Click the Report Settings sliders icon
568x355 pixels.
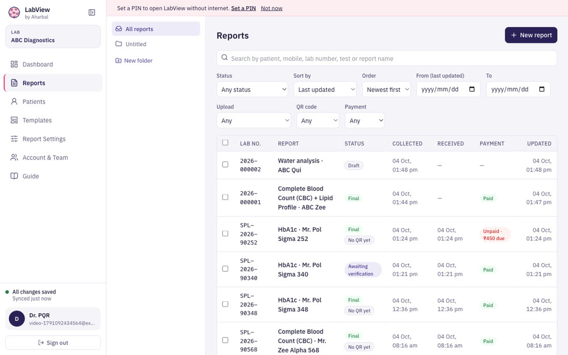click(14, 139)
